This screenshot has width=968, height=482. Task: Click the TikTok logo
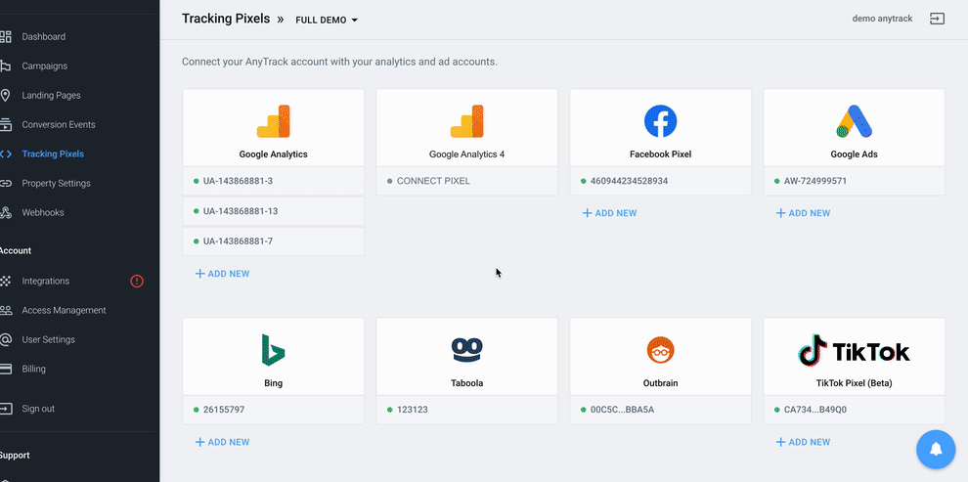(854, 350)
